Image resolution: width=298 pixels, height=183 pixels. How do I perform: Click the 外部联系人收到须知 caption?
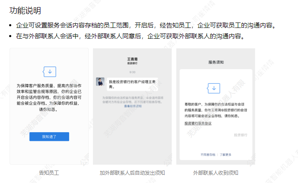(215, 173)
